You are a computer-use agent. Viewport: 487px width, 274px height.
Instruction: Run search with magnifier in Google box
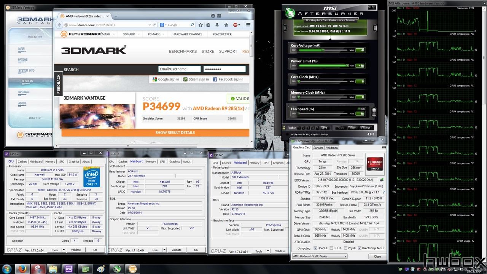pyautogui.click(x=192, y=25)
